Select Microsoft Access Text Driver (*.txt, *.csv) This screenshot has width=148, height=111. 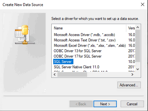[85, 40]
